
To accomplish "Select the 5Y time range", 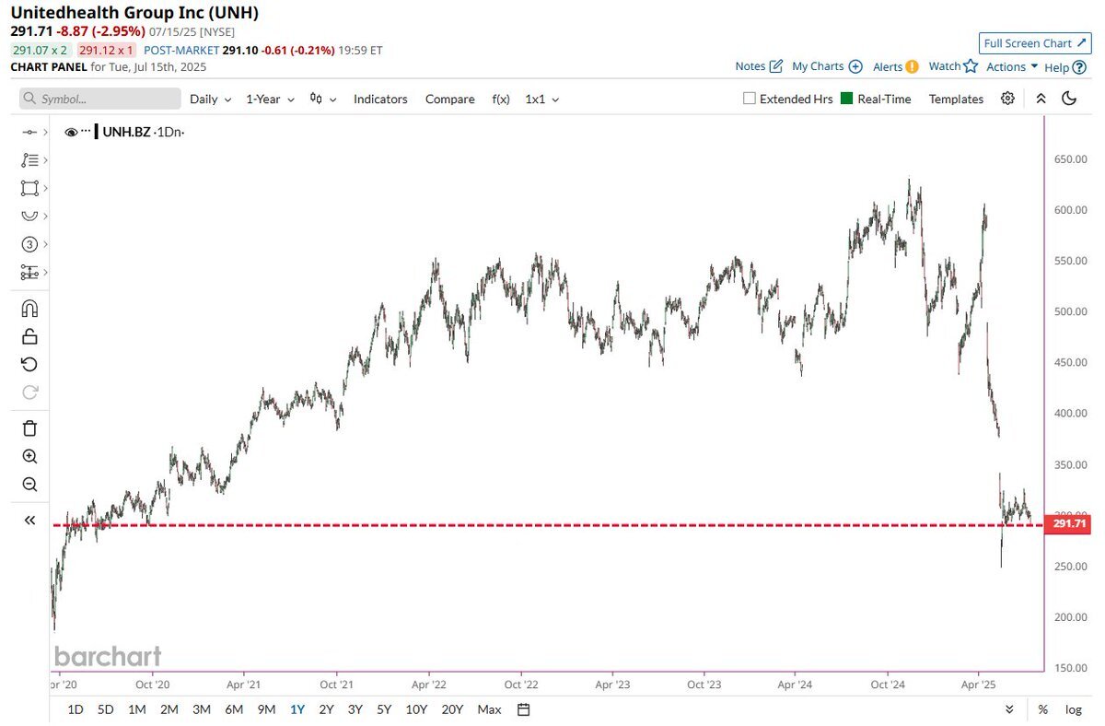I will [384, 709].
